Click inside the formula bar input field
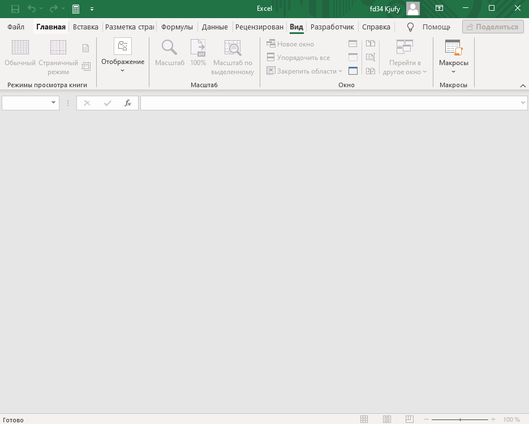Screen dimensions: 529x424 pyautogui.click(x=328, y=103)
